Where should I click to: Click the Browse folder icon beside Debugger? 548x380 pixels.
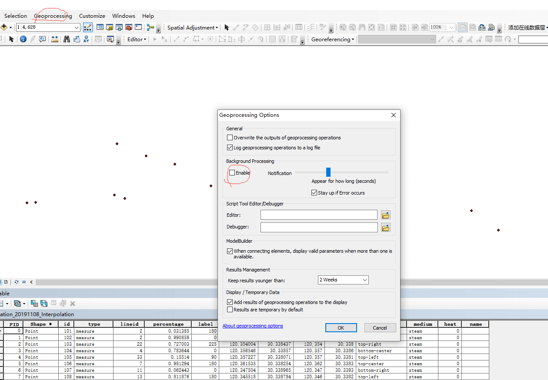click(385, 228)
